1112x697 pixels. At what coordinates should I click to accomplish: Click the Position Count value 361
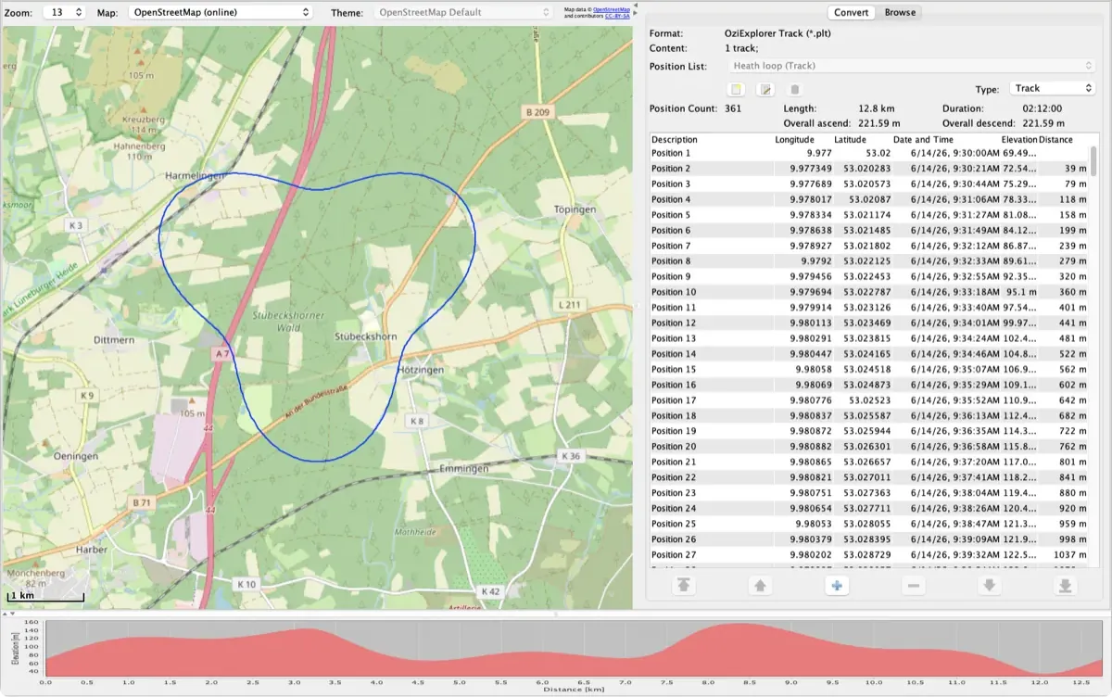point(733,108)
